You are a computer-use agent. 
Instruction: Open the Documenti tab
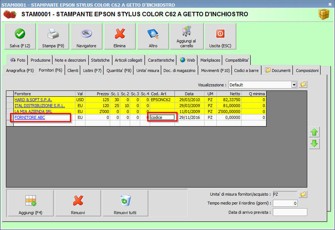coord(278,71)
